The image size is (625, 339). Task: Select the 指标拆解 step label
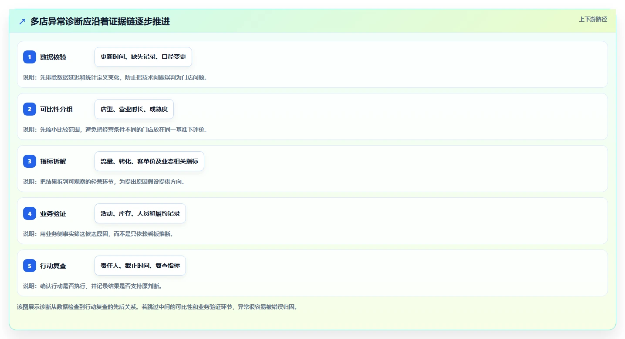53,161
